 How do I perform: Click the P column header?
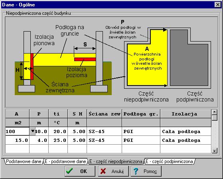(x=39, y=113)
